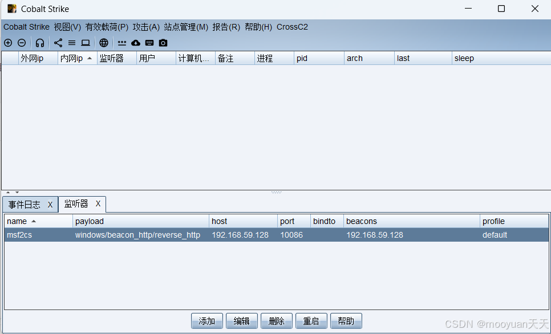The height and width of the screenshot is (334, 551).
Task: Sort sessions by 计算机 column header
Action: tap(196, 58)
